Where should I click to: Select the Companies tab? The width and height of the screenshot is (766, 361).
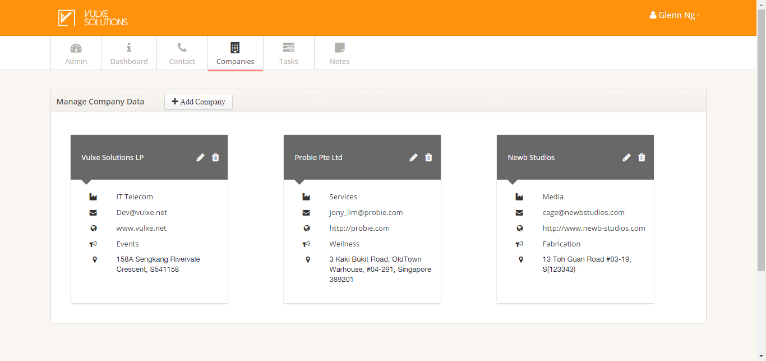(x=236, y=54)
